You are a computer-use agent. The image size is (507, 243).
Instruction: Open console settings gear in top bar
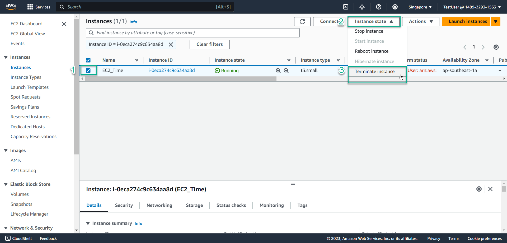[x=395, y=7]
